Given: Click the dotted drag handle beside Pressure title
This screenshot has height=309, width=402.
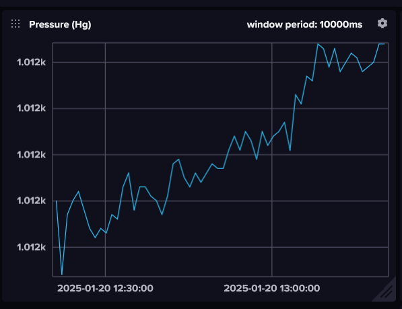Looking at the screenshot, I should [x=15, y=24].
